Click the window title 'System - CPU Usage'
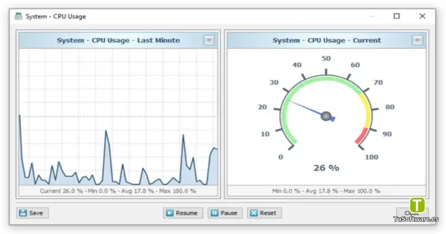This screenshot has width=446, height=234. (x=56, y=17)
